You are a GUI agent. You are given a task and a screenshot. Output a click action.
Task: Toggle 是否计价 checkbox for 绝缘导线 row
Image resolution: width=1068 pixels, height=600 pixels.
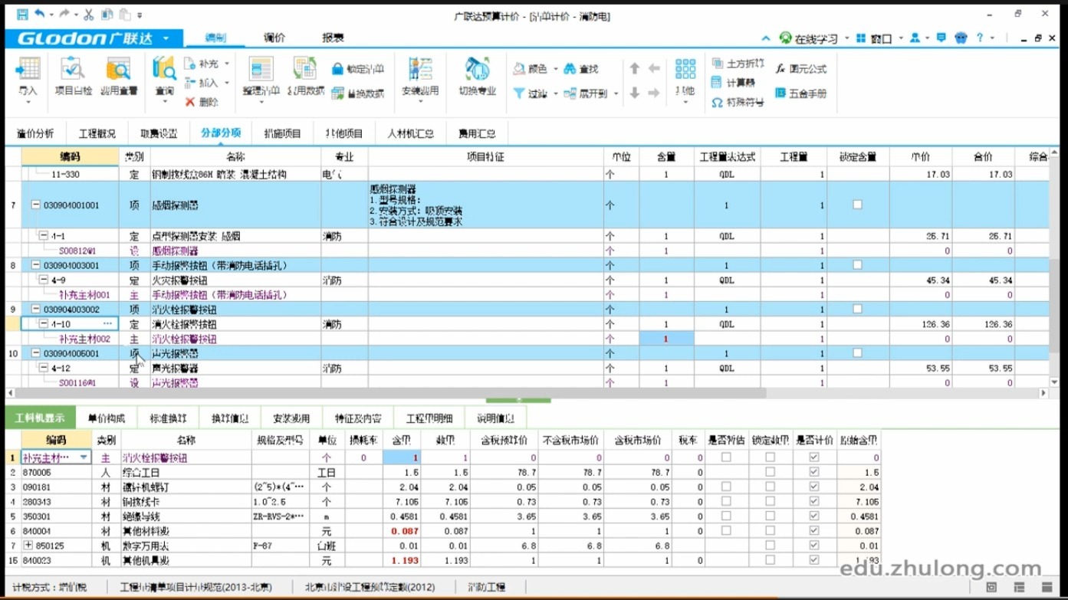(814, 516)
